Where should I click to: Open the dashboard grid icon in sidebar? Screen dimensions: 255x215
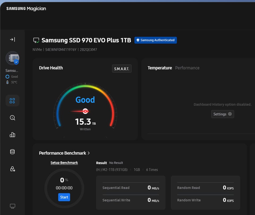(12, 101)
